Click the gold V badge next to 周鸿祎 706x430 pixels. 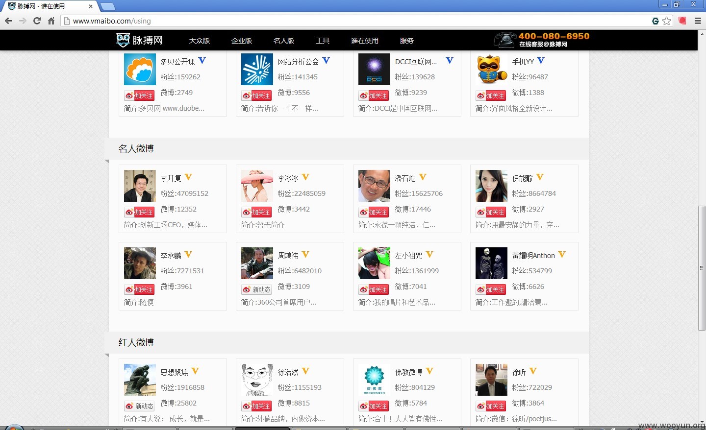305,255
